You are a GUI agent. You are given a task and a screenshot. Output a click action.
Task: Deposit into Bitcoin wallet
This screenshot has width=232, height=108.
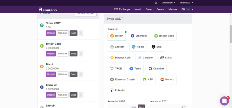[51, 74]
